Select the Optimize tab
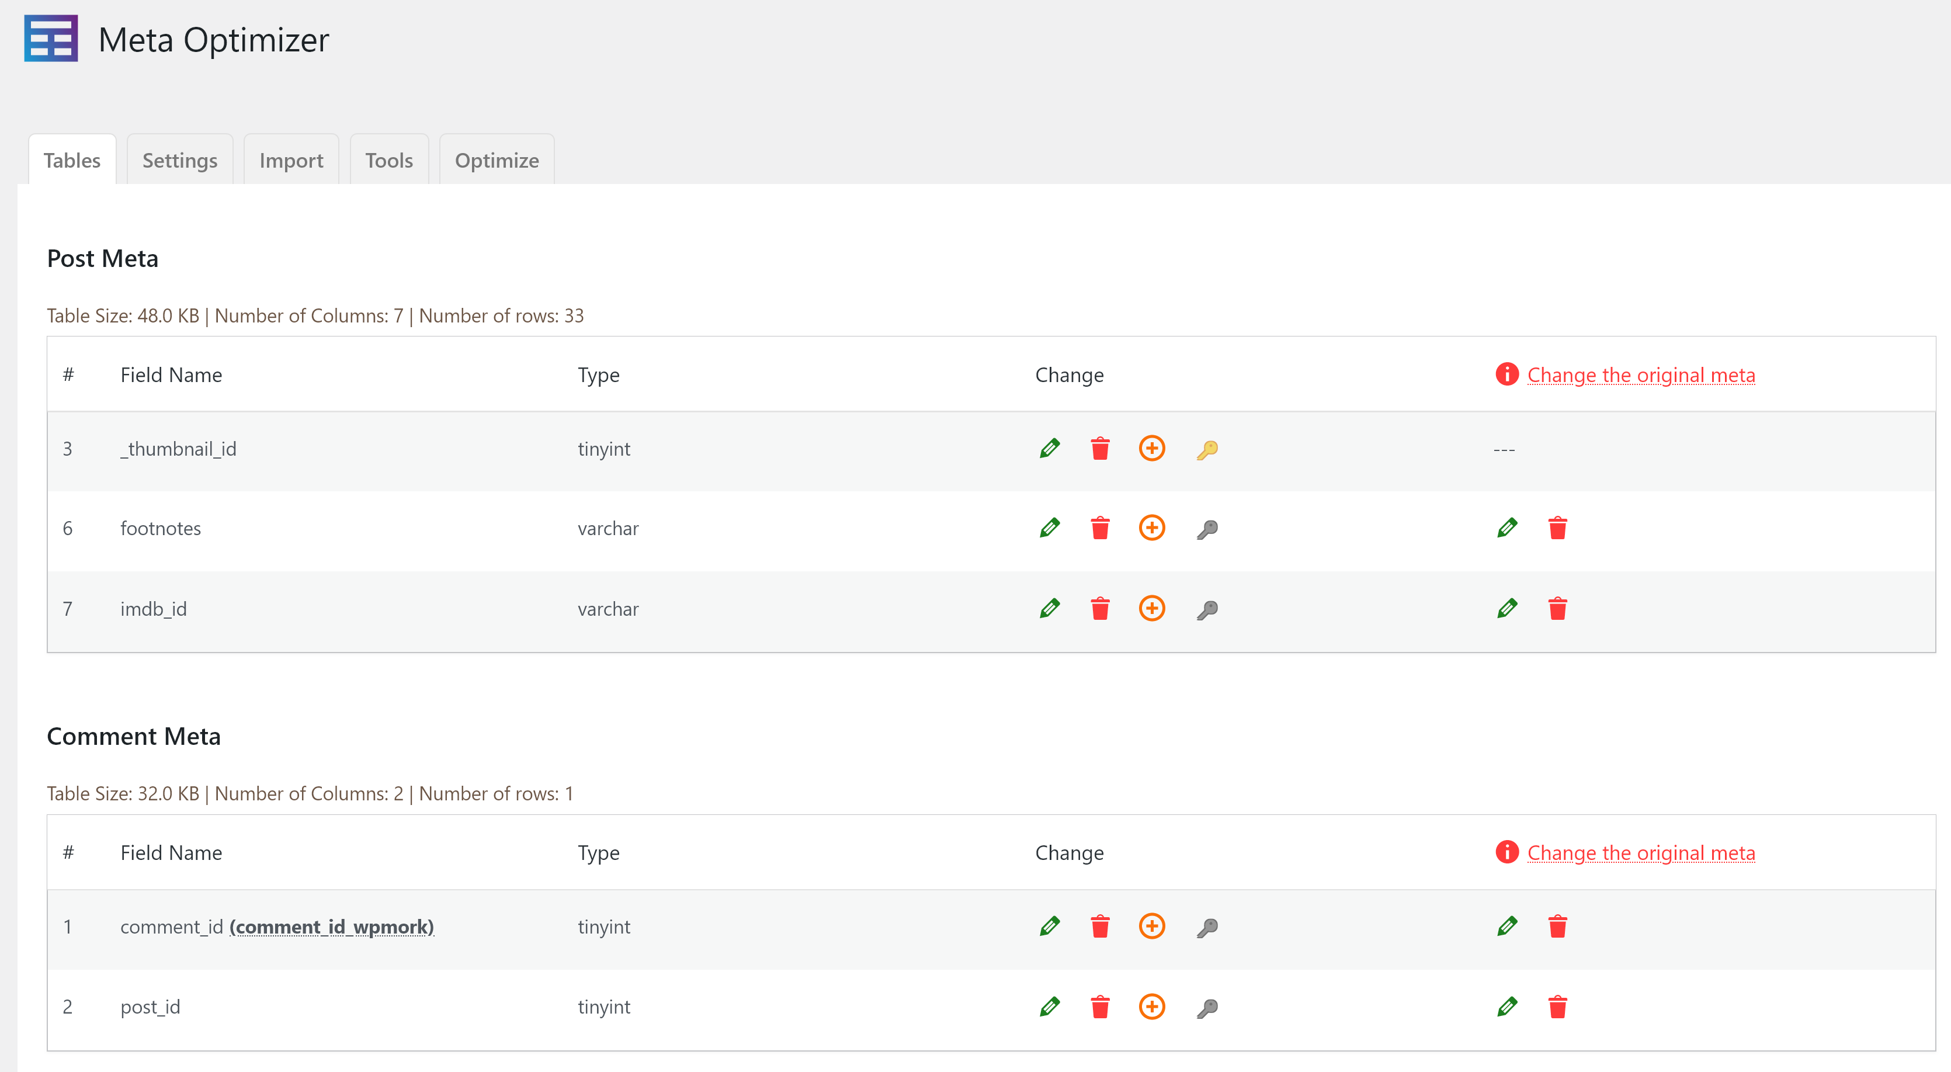This screenshot has width=1951, height=1072. click(x=497, y=160)
